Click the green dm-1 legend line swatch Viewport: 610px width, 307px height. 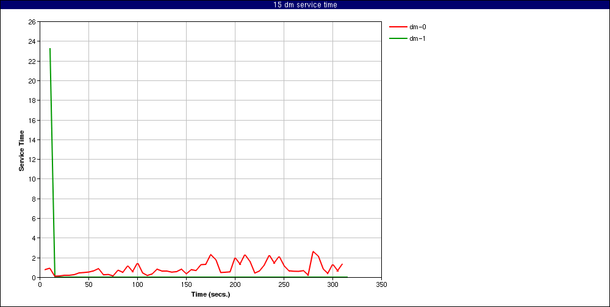click(398, 38)
